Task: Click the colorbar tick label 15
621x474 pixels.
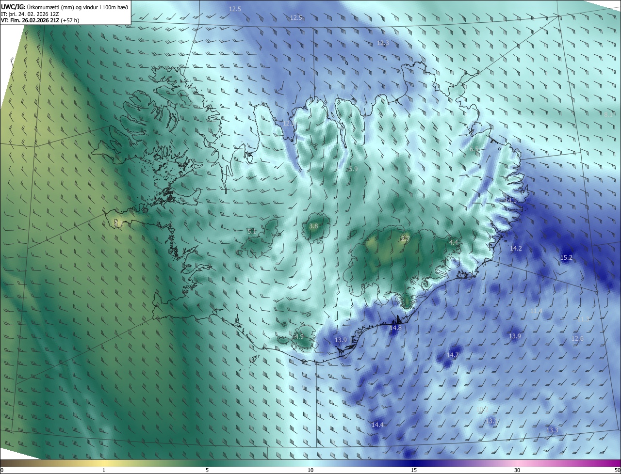Action: (414, 471)
